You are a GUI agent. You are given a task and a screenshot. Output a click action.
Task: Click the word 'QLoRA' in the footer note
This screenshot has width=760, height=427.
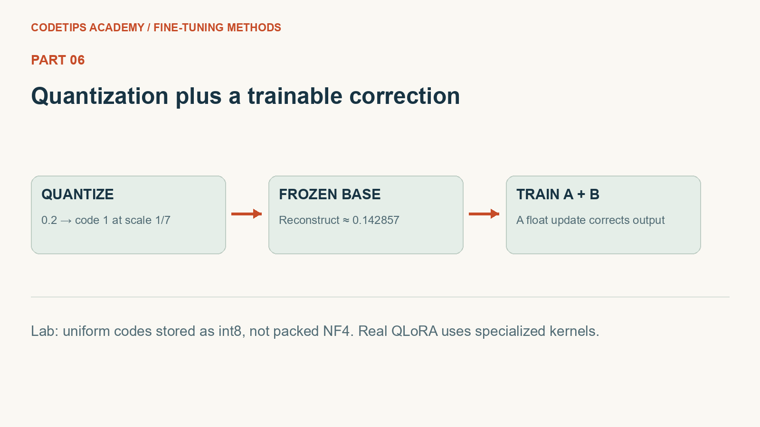click(414, 331)
